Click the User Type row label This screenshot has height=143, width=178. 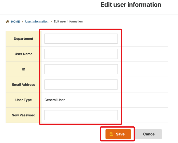tap(23, 100)
